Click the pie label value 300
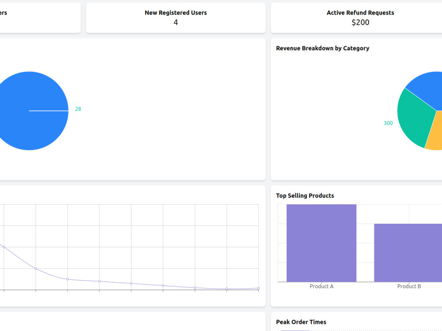 click(388, 123)
